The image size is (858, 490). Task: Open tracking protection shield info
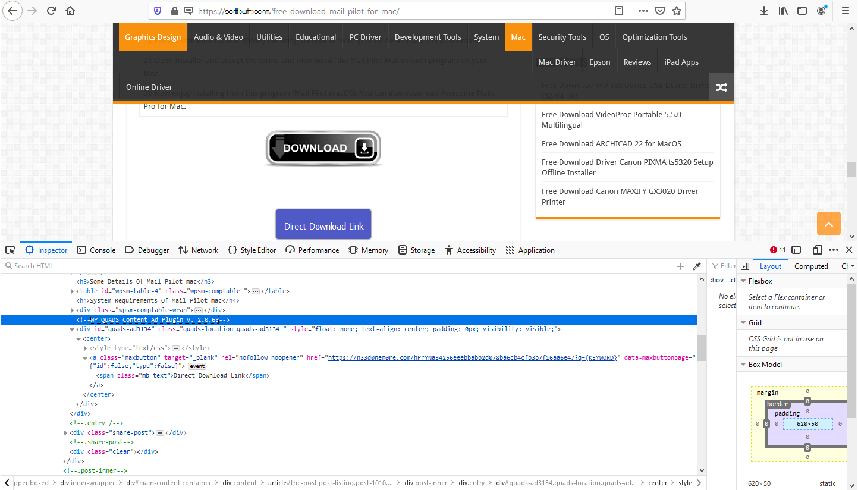point(158,11)
